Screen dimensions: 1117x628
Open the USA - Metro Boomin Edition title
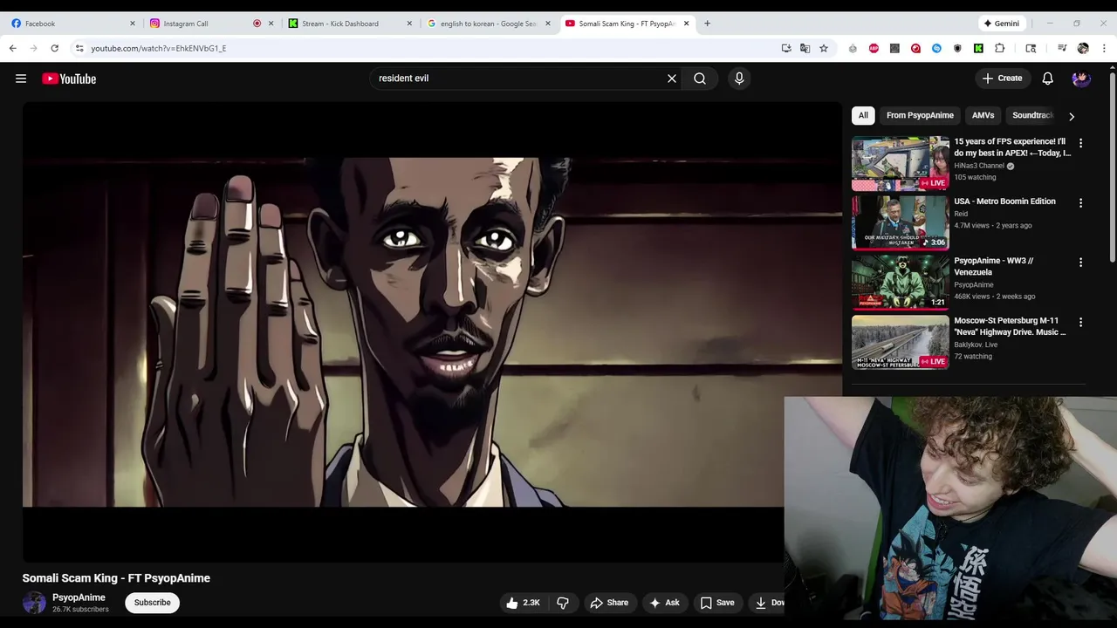1004,201
